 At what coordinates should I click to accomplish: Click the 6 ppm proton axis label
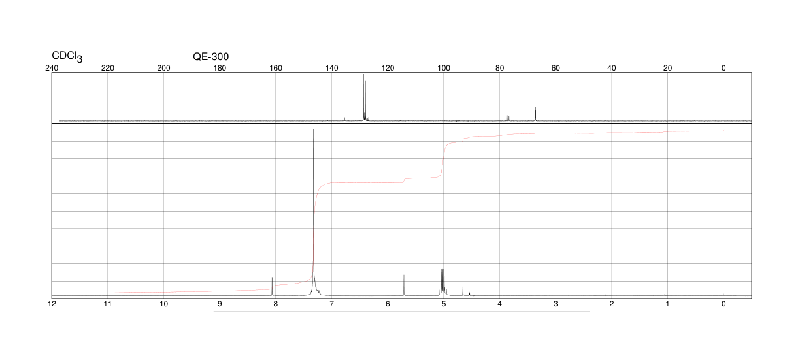[388, 304]
